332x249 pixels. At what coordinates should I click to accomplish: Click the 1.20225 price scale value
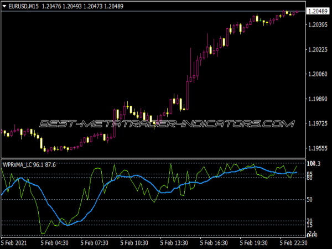click(x=319, y=50)
